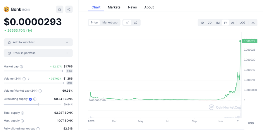Screen dimensions: 263x130
Task: Open Circulating supply info icon
Action: pos(35,99)
